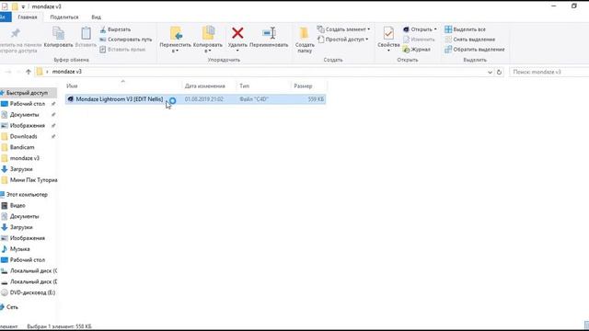Expand the Открыть dropdown arrow

point(435,29)
